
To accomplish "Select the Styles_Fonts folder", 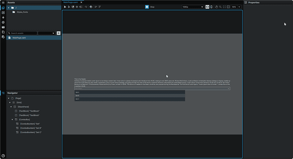I will tap(22, 12).
